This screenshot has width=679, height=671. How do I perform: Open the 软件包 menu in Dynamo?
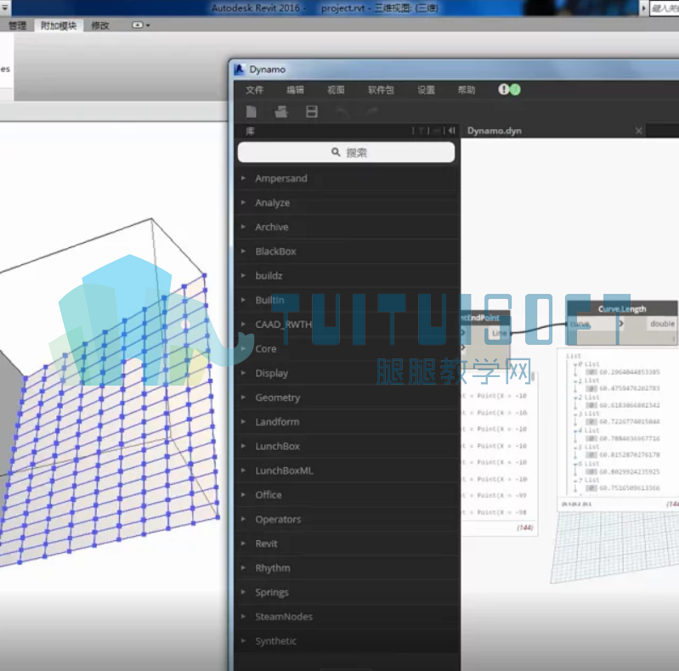pos(381,90)
